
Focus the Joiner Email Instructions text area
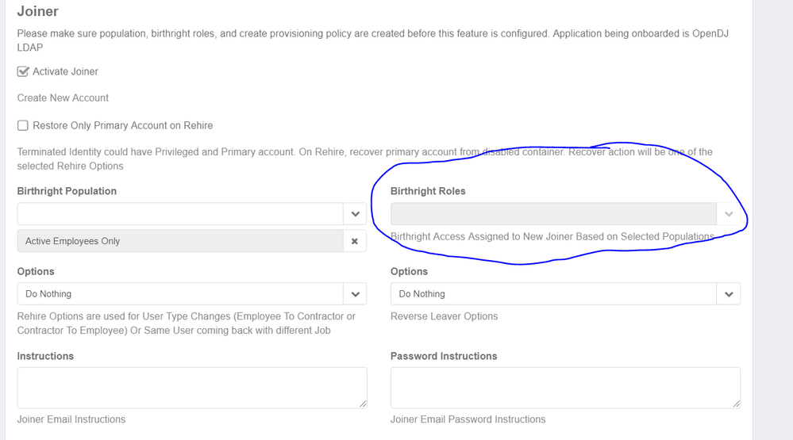(x=191, y=388)
